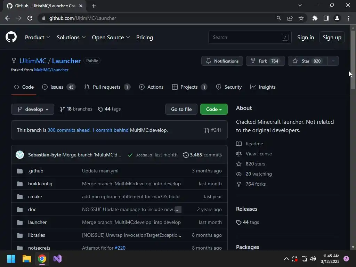Screen dimensions: 356x267
Task: Click the Go to file button
Action: [x=181, y=109]
